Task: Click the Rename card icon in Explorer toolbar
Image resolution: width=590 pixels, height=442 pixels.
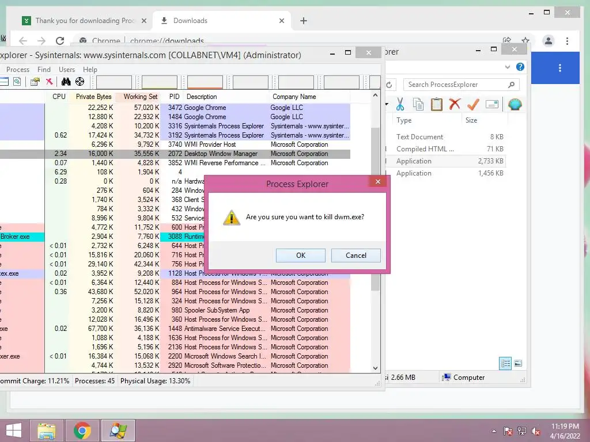Action: 492,104
